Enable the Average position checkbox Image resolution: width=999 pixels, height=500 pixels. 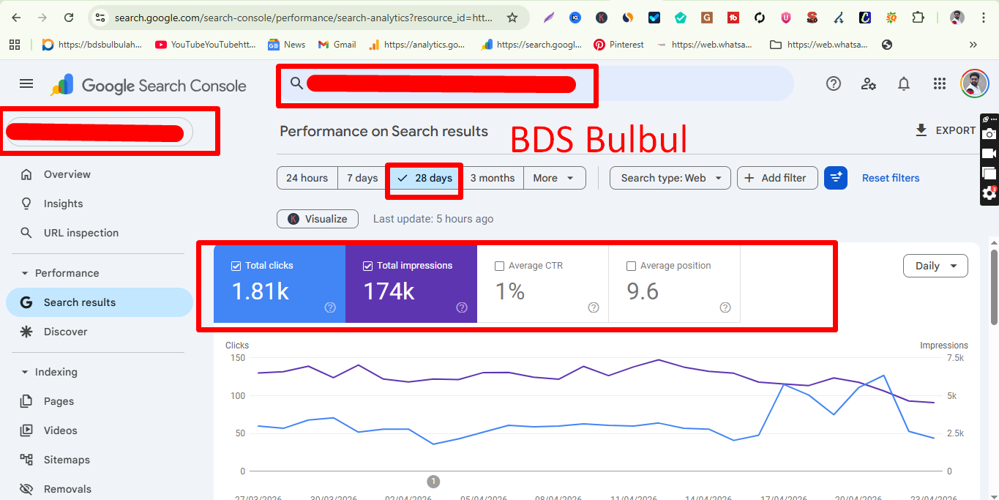(x=632, y=265)
